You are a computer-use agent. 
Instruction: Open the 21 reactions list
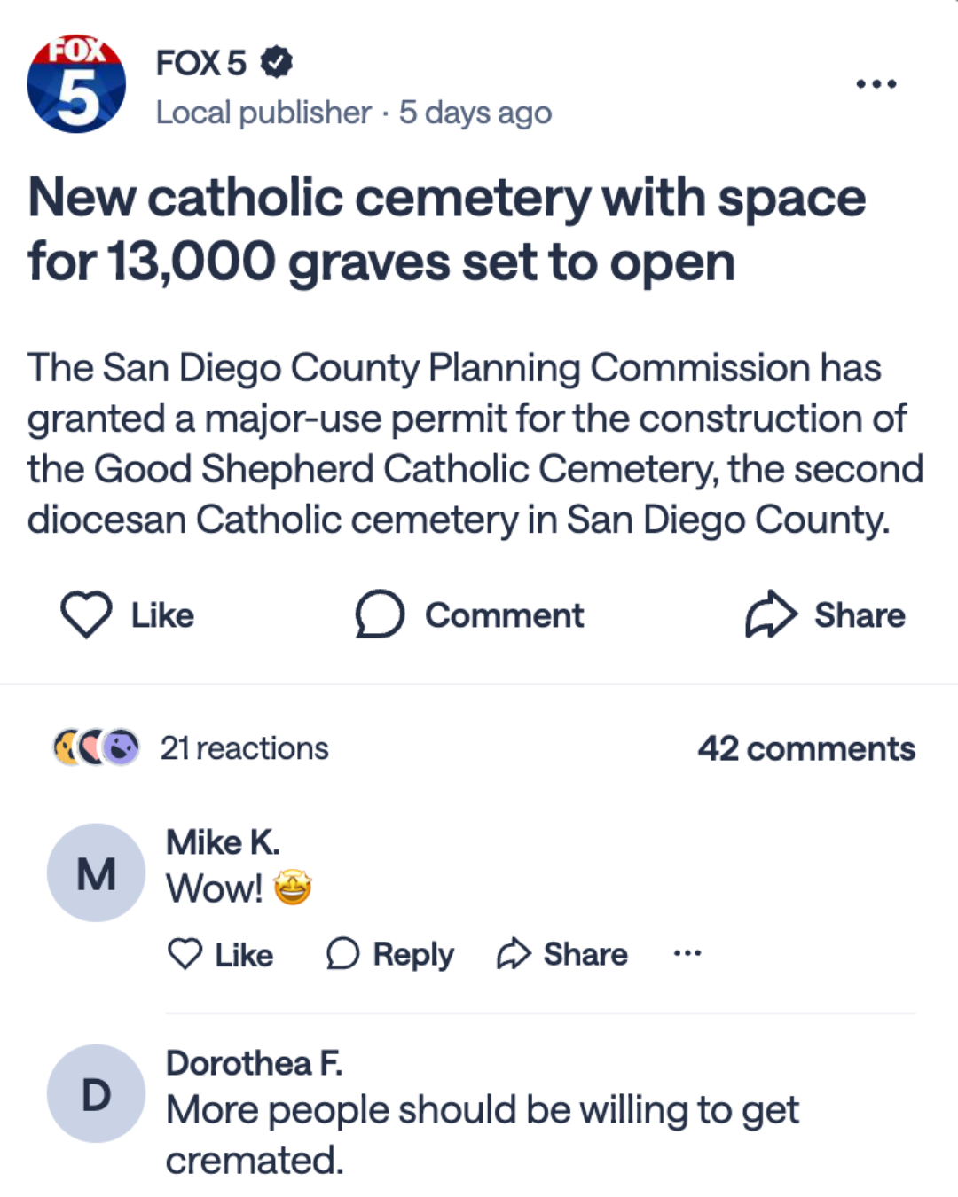[244, 748]
